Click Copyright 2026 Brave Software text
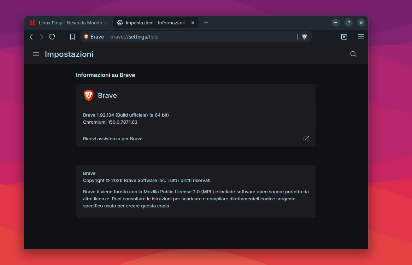 click(147, 181)
